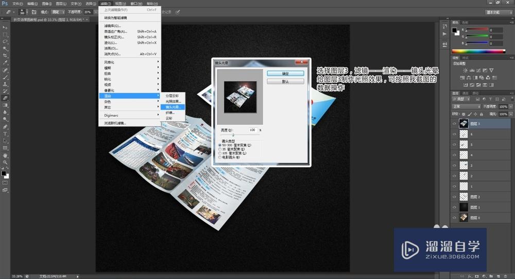Image resolution: width=515 pixels, height=279 pixels.
Task: Select the Quick Selection tool
Action: click(x=5, y=48)
